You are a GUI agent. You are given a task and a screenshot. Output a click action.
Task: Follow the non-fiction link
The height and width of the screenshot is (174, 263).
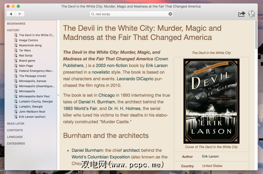pyautogui.click(x=117, y=66)
